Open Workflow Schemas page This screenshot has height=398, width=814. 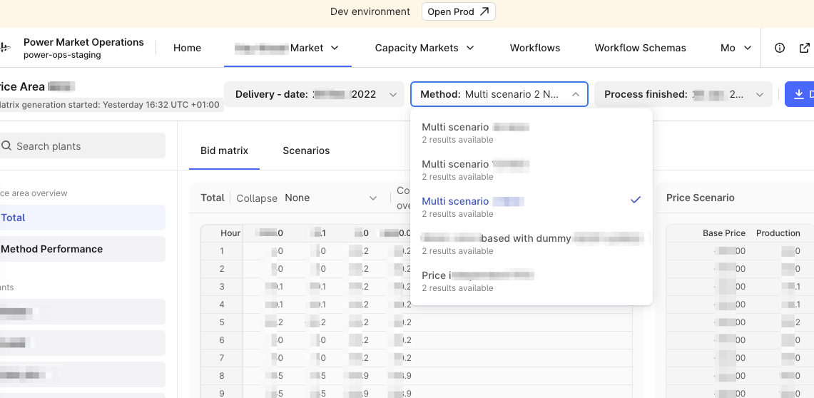[x=640, y=48]
